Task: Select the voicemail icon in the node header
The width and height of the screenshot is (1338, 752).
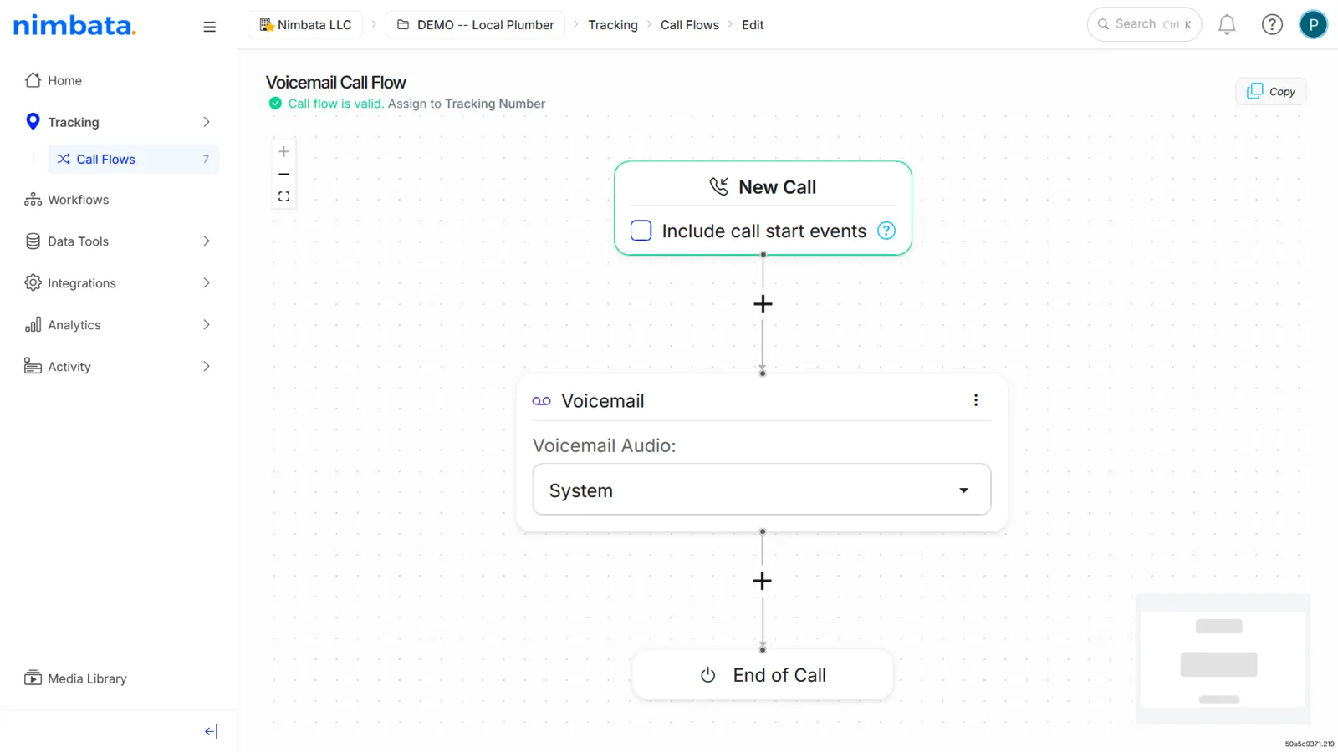Action: (x=542, y=401)
